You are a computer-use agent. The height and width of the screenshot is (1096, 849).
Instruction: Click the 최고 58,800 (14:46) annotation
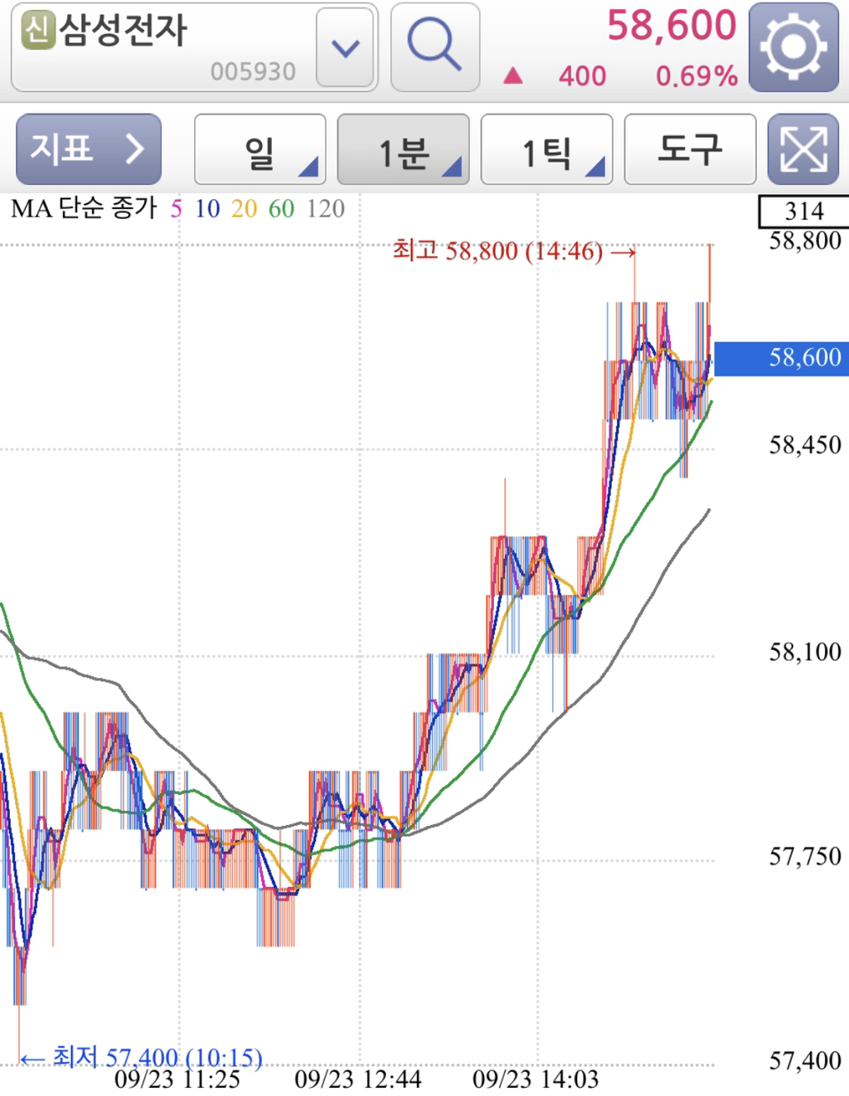(514, 250)
